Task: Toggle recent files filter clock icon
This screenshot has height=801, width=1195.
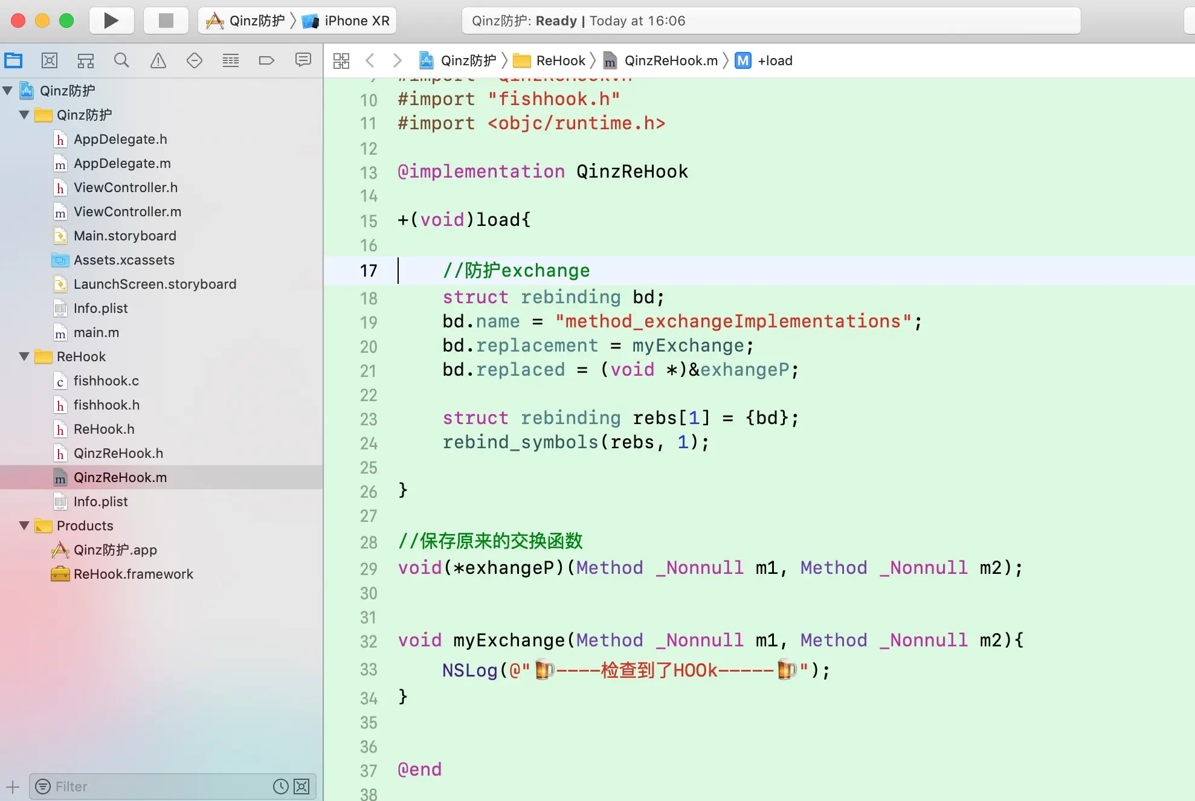Action: click(280, 786)
